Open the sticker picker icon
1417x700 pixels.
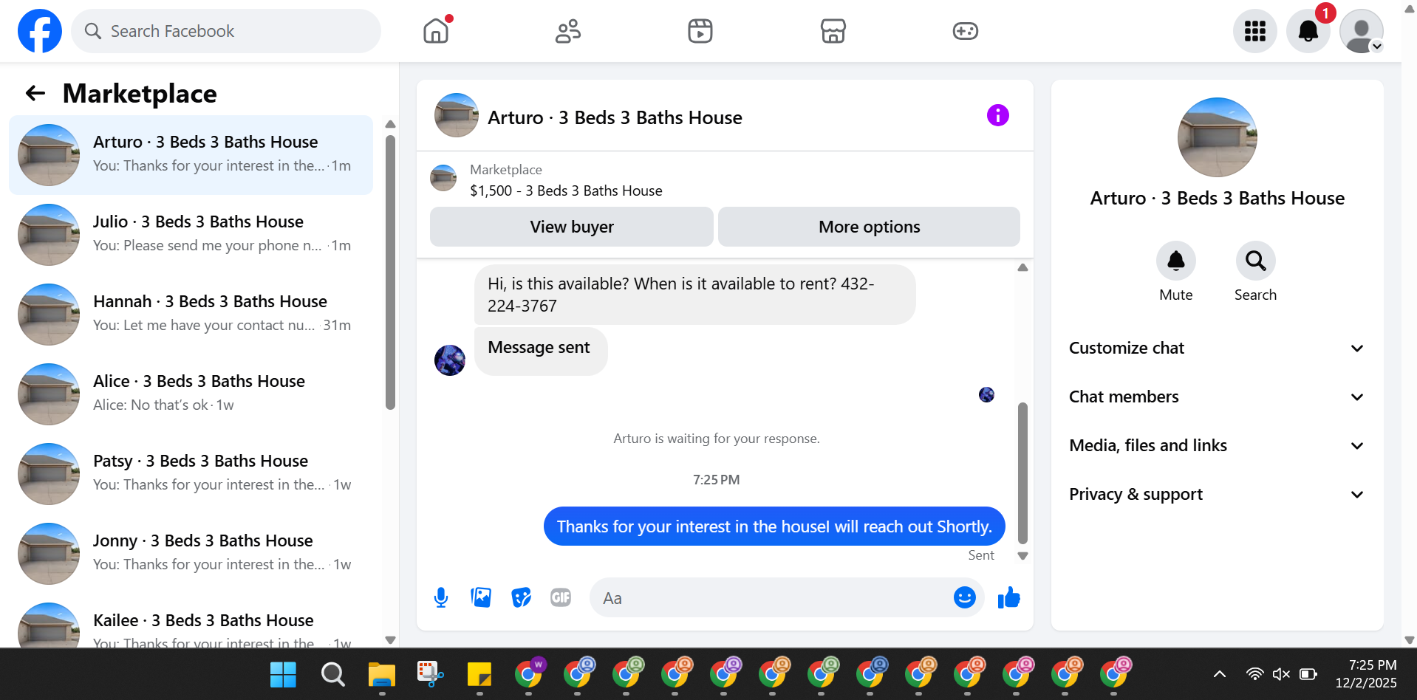pyautogui.click(x=521, y=597)
